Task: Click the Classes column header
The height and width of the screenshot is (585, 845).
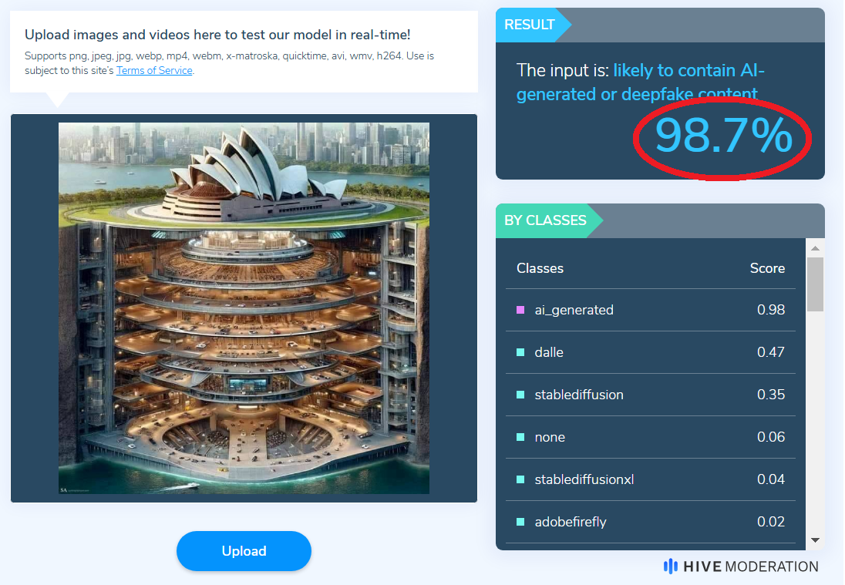Action: [x=540, y=268]
